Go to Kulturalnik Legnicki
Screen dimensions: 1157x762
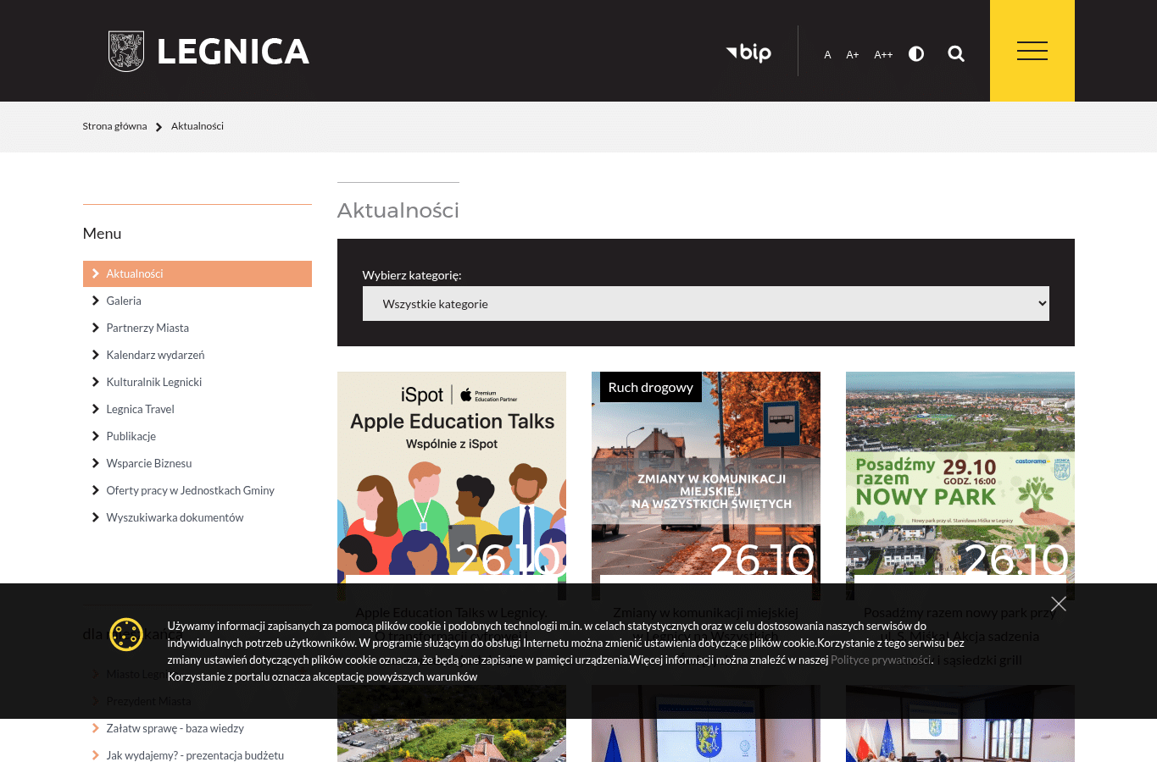(154, 382)
